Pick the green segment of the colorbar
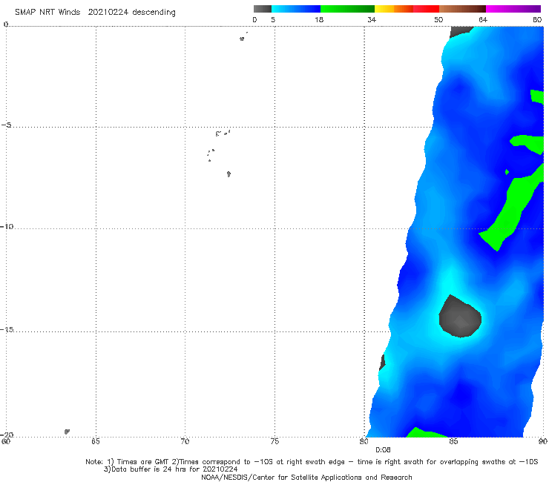Image resolution: width=549 pixels, height=482 pixels. coord(347,9)
